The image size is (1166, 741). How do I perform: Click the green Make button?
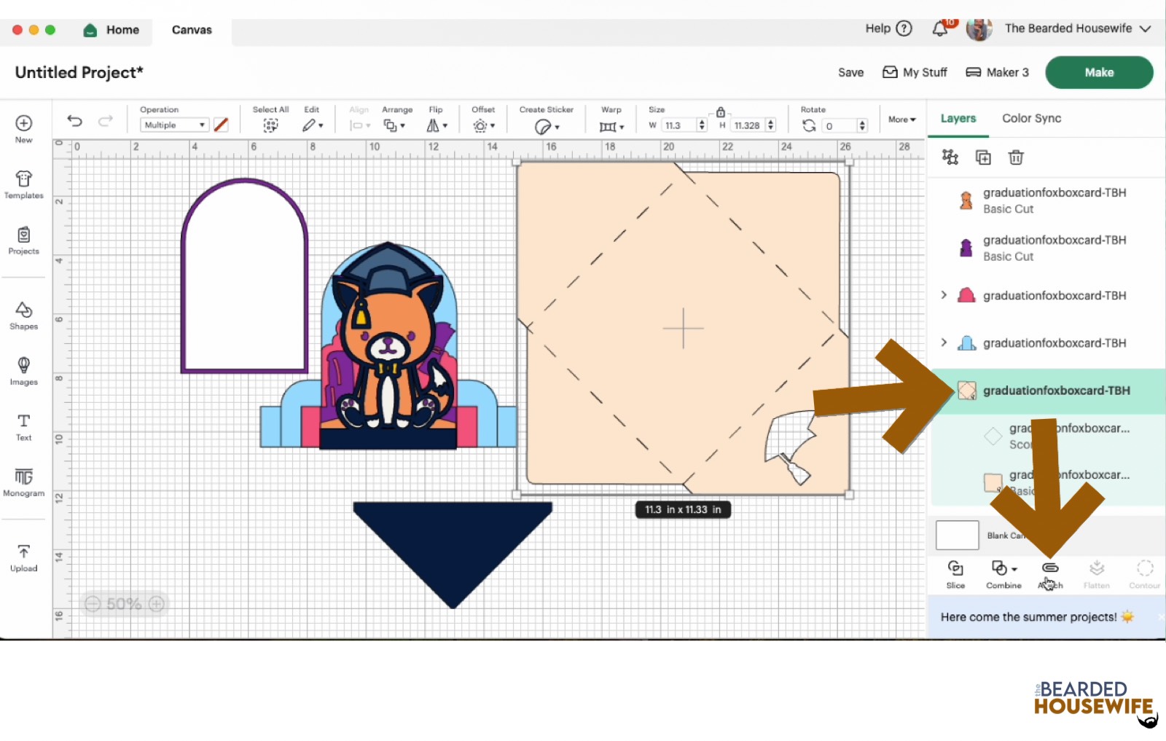(1098, 72)
